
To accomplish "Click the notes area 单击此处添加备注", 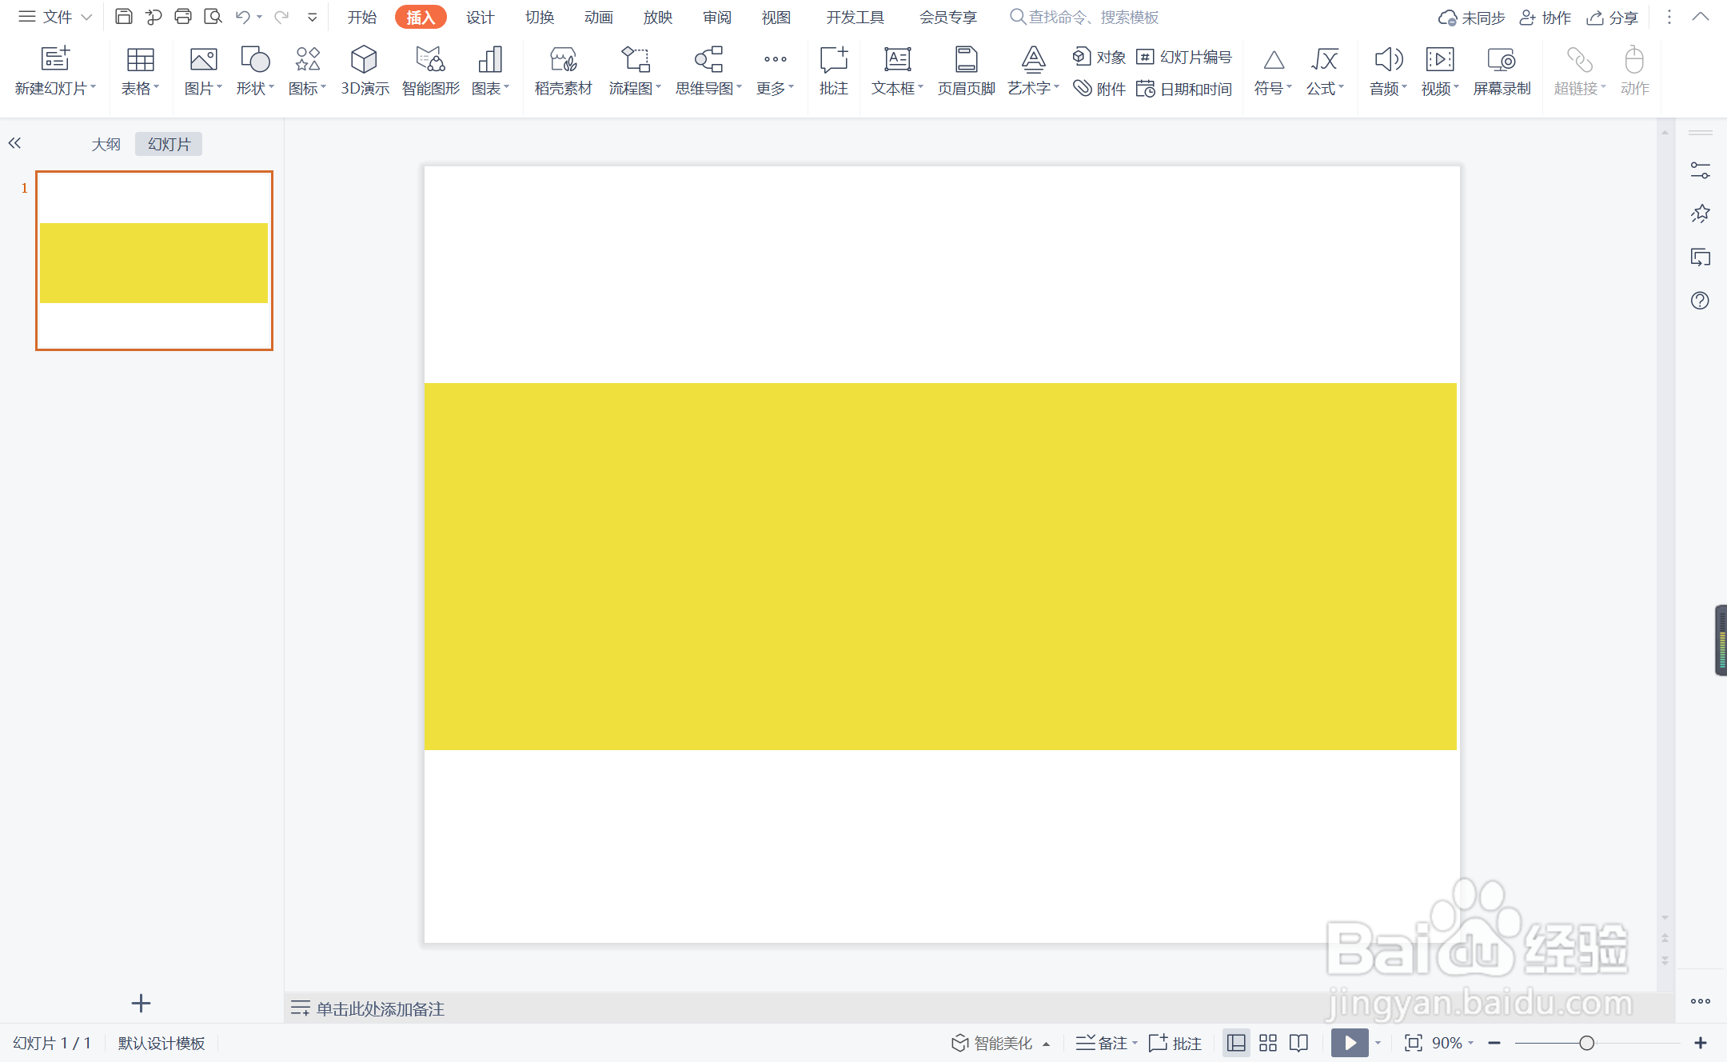I will pos(380,1008).
